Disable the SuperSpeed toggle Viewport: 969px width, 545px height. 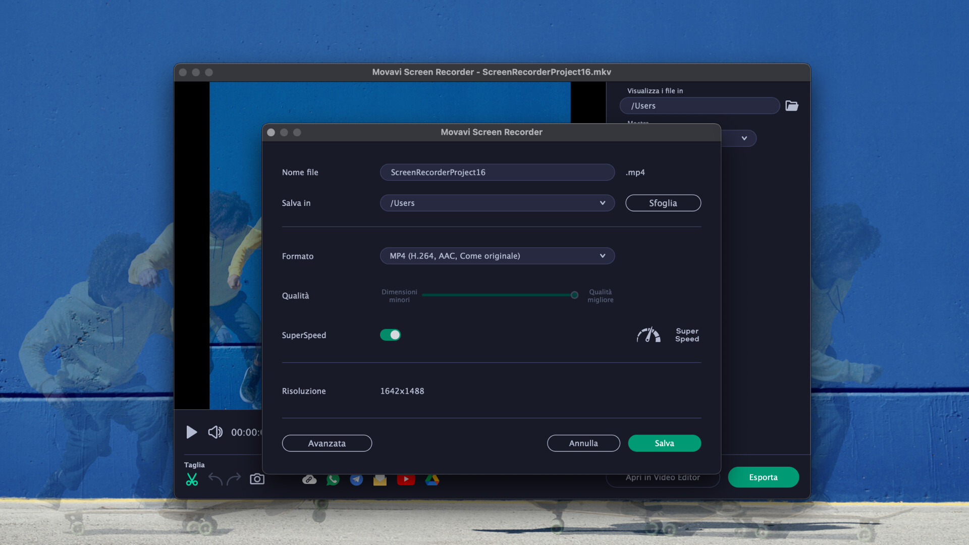coord(390,335)
